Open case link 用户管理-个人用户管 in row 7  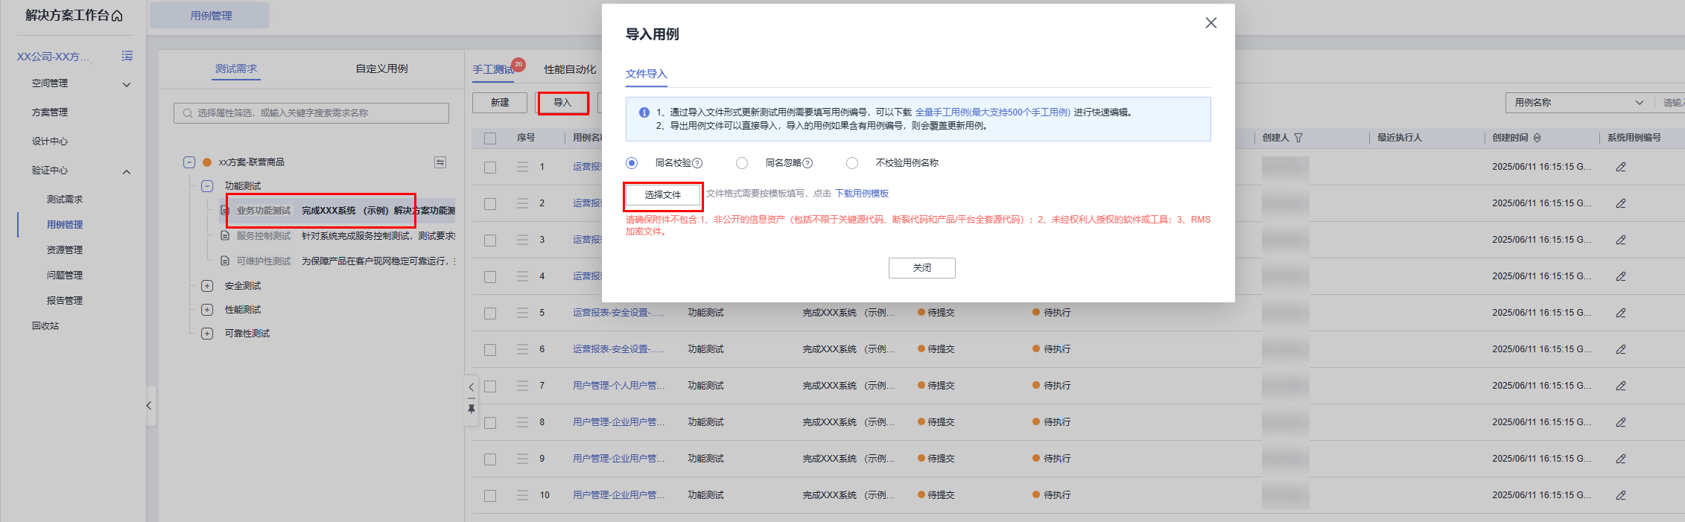coord(618,386)
